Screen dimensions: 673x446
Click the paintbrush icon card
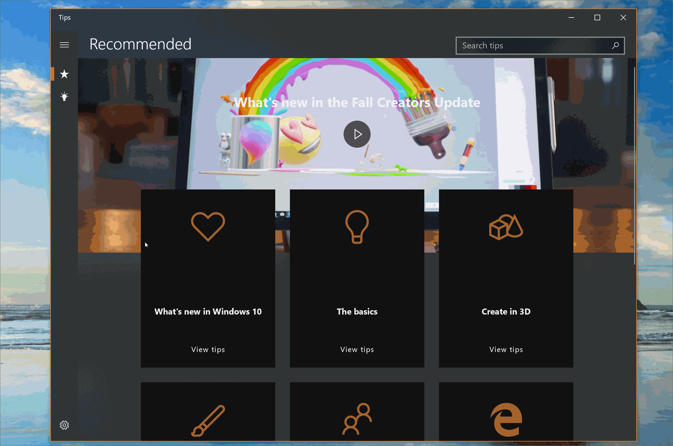208,420
